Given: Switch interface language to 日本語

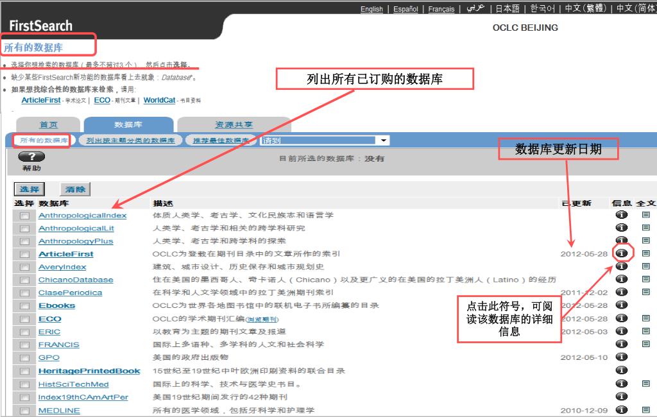Looking at the screenshot, I should click(x=508, y=8).
